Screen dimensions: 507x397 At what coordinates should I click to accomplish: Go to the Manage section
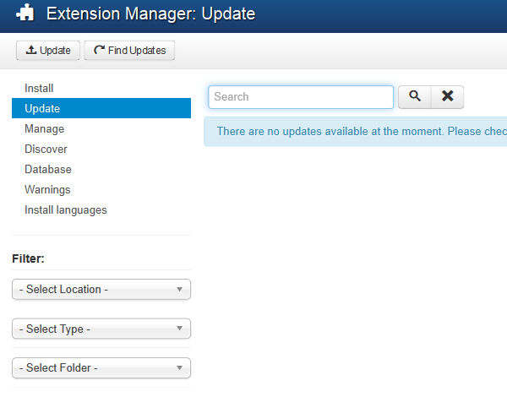pos(44,128)
